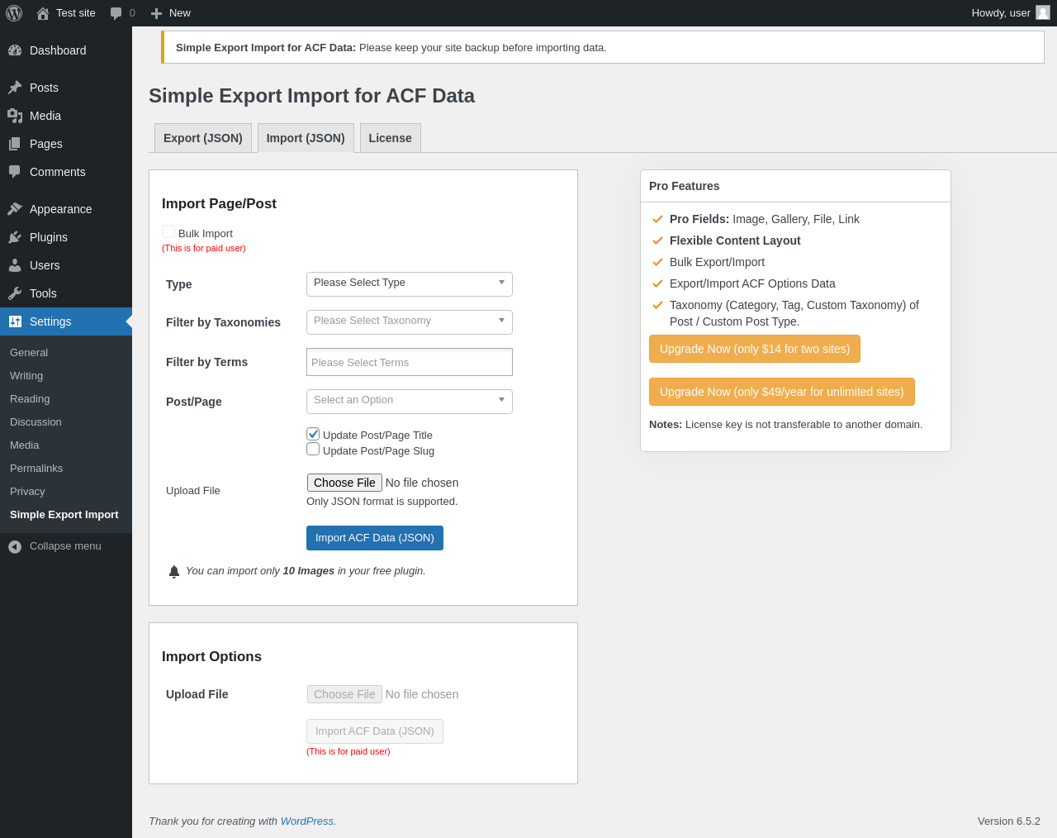
Task: Click the blue Import ACF Data (JSON) button
Action: pos(375,538)
